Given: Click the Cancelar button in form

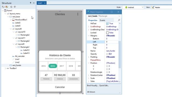Looking at the screenshot, I should point(60,87).
